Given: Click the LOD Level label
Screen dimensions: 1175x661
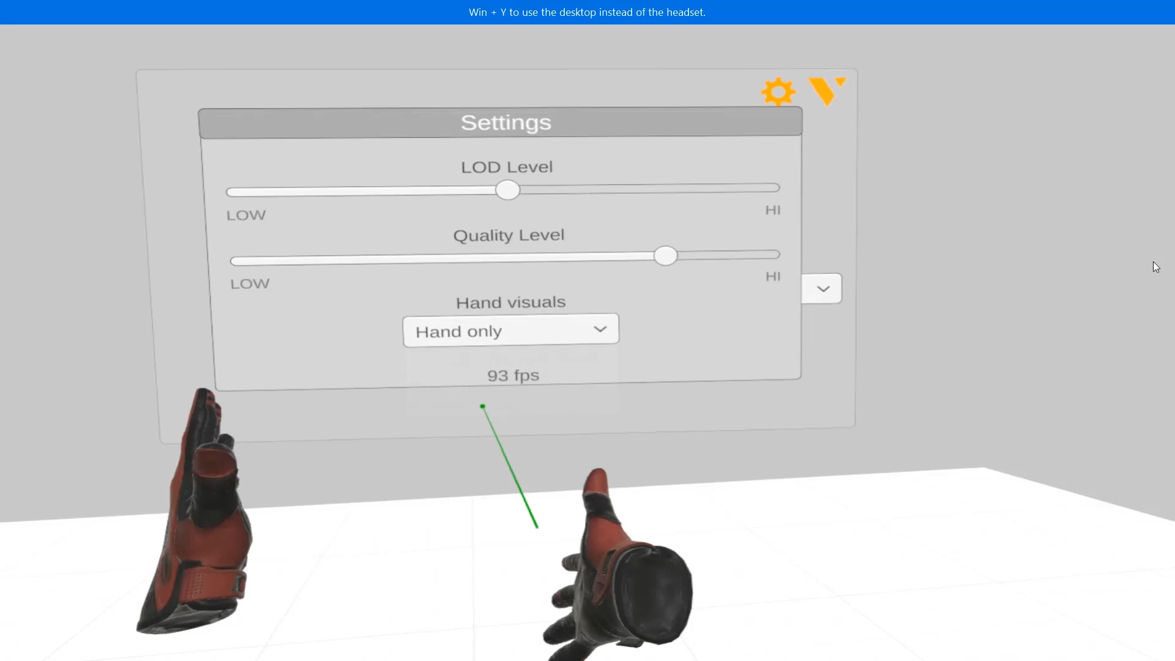Looking at the screenshot, I should click(507, 167).
